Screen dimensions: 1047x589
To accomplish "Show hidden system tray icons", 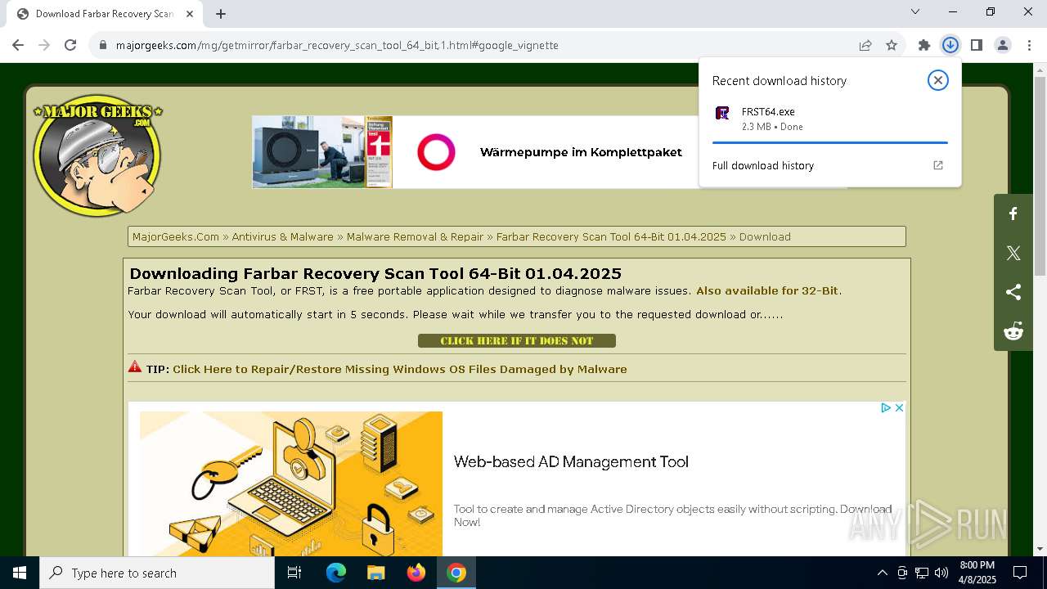I will 882,573.
